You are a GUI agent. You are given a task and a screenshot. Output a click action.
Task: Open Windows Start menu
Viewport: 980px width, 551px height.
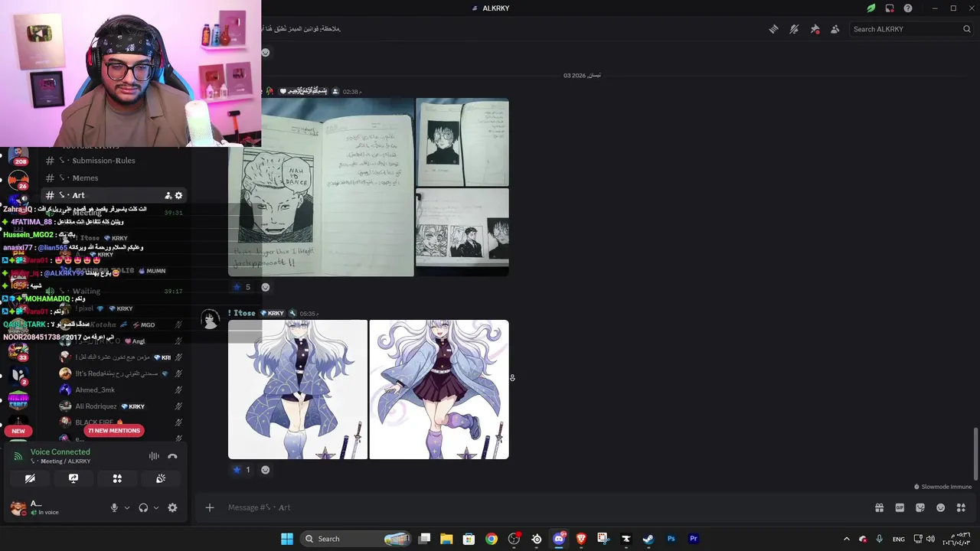click(287, 539)
